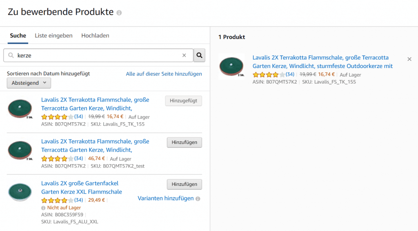Click info icon next to Zu bewerbende Produkte
The height and width of the screenshot is (231, 418).
(119, 13)
